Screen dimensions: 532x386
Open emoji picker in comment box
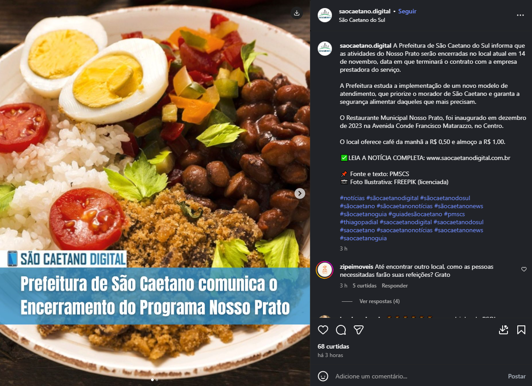[x=323, y=376]
